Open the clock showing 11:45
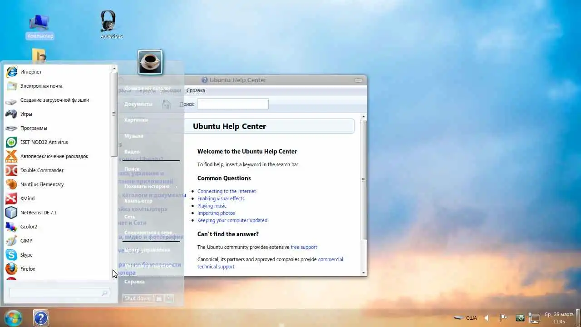This screenshot has width=581, height=327. (x=559, y=318)
